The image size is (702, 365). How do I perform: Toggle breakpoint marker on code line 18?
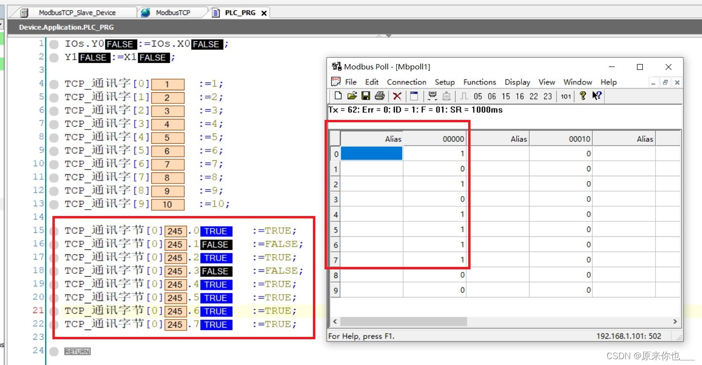(x=54, y=271)
